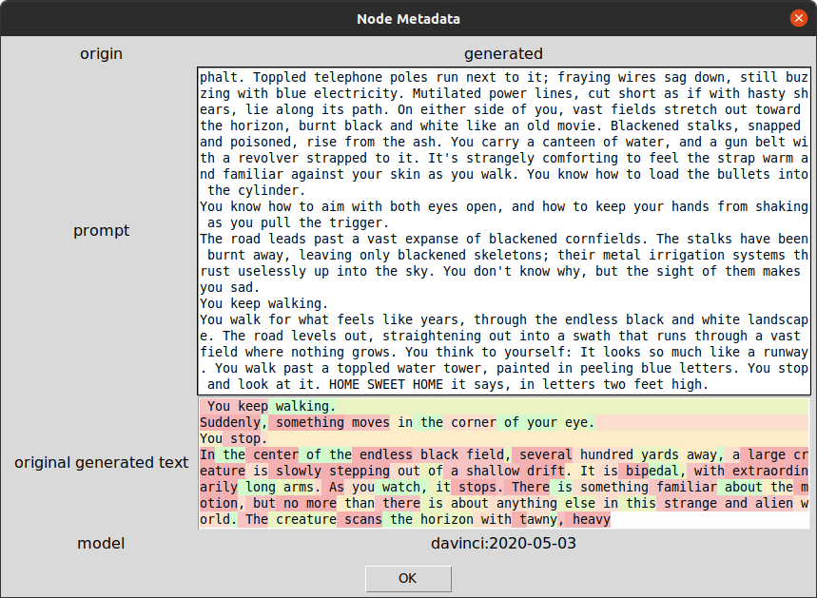Click the highlighted word 'tawny'

coord(538,519)
